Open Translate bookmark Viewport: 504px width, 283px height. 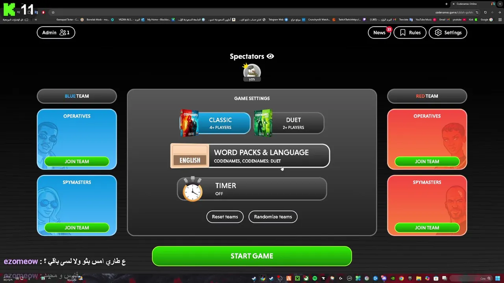coord(406,19)
